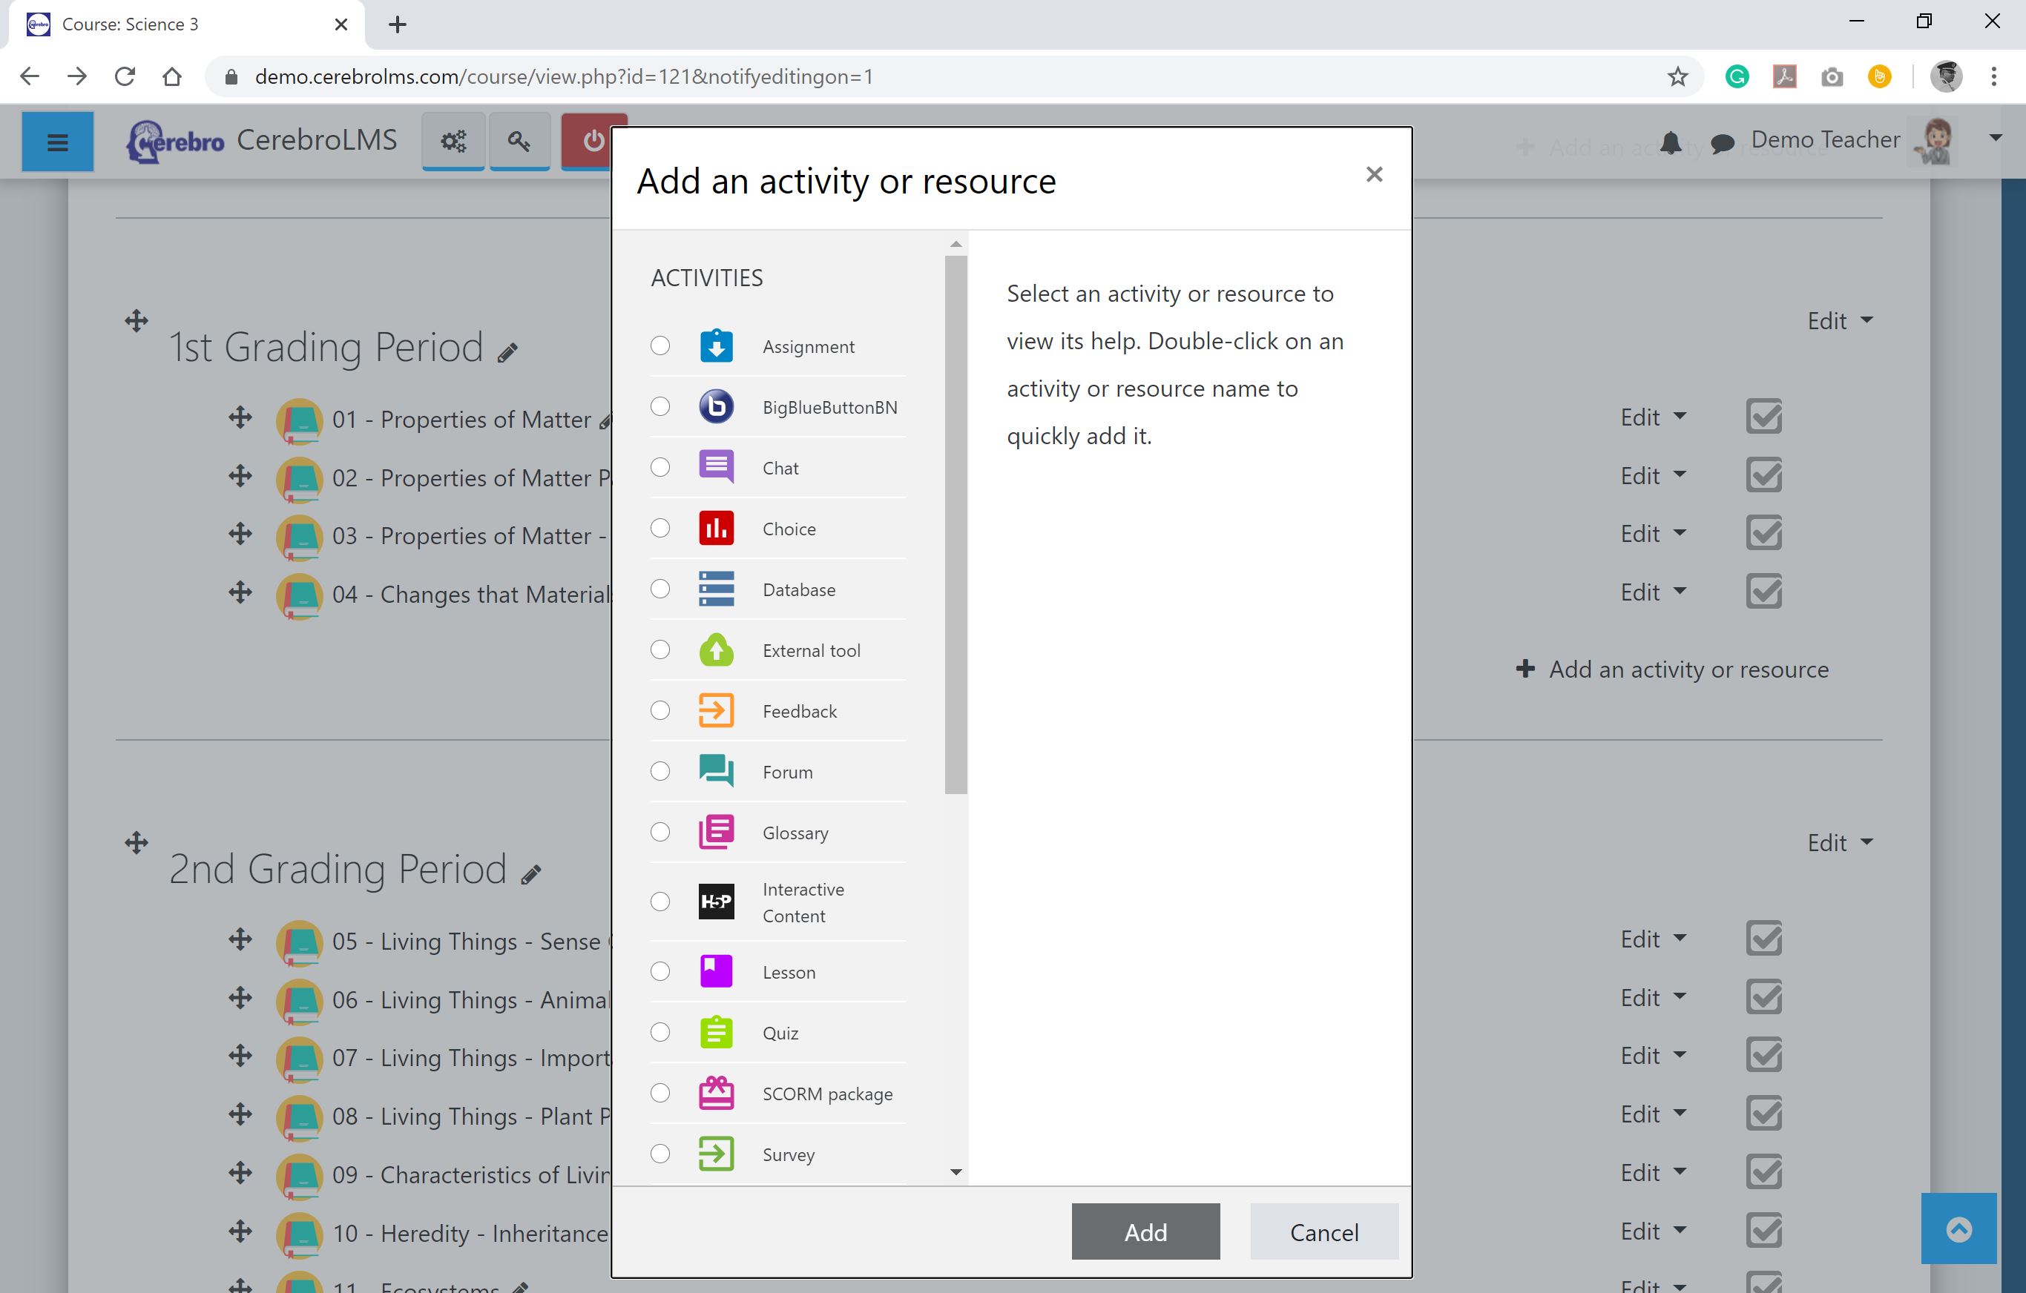This screenshot has width=2026, height=1293.
Task: Click the Assignment activity icon
Action: coord(716,346)
